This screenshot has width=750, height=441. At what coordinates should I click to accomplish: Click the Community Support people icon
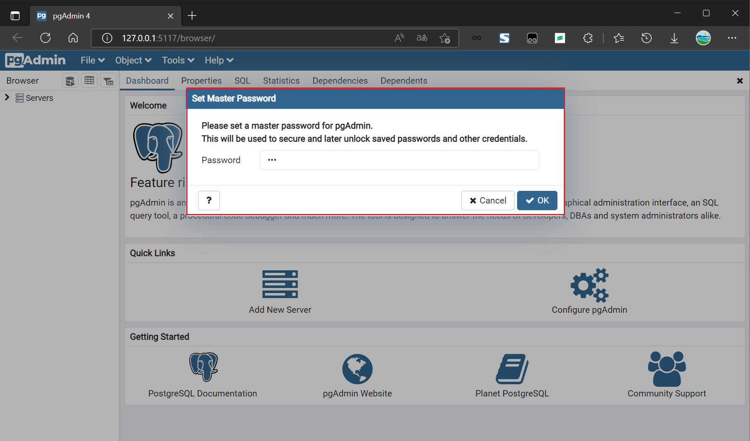[667, 369]
